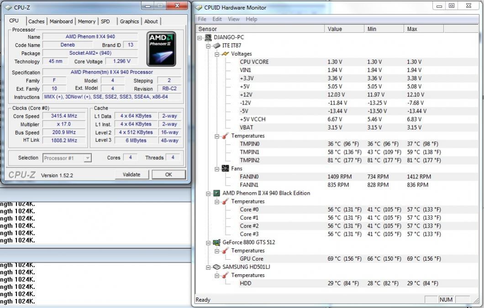This screenshot has height=308, width=484.
Task: Collapse ITE IT87 Temperatures group
Action: 217,136
